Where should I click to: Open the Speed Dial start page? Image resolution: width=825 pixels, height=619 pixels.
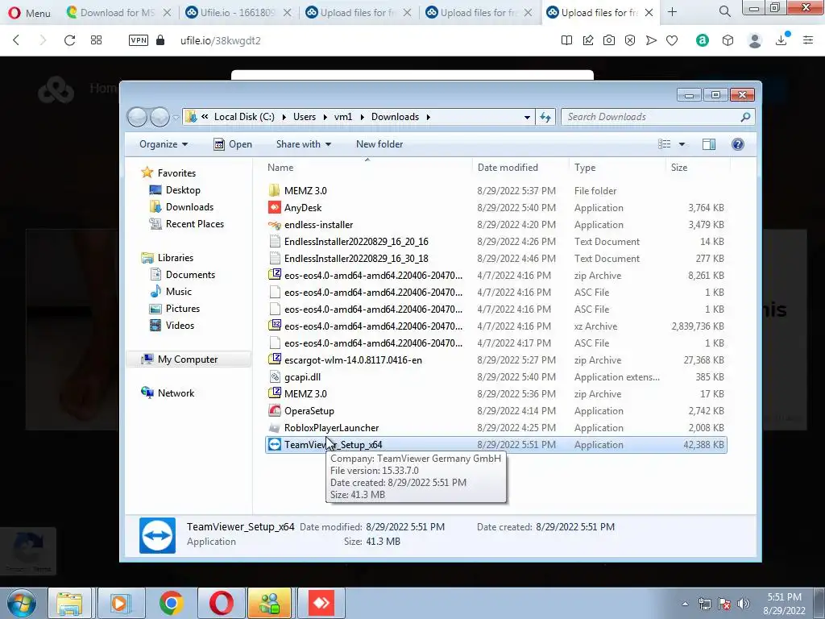click(97, 40)
